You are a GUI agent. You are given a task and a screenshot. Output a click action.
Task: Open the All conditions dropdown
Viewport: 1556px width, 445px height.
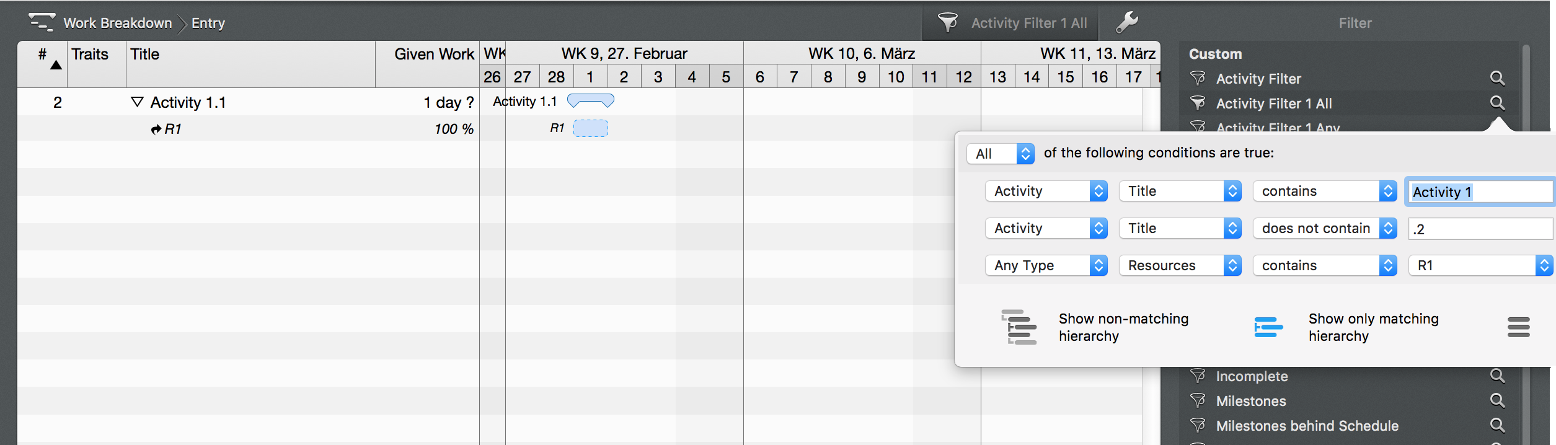(x=1000, y=154)
